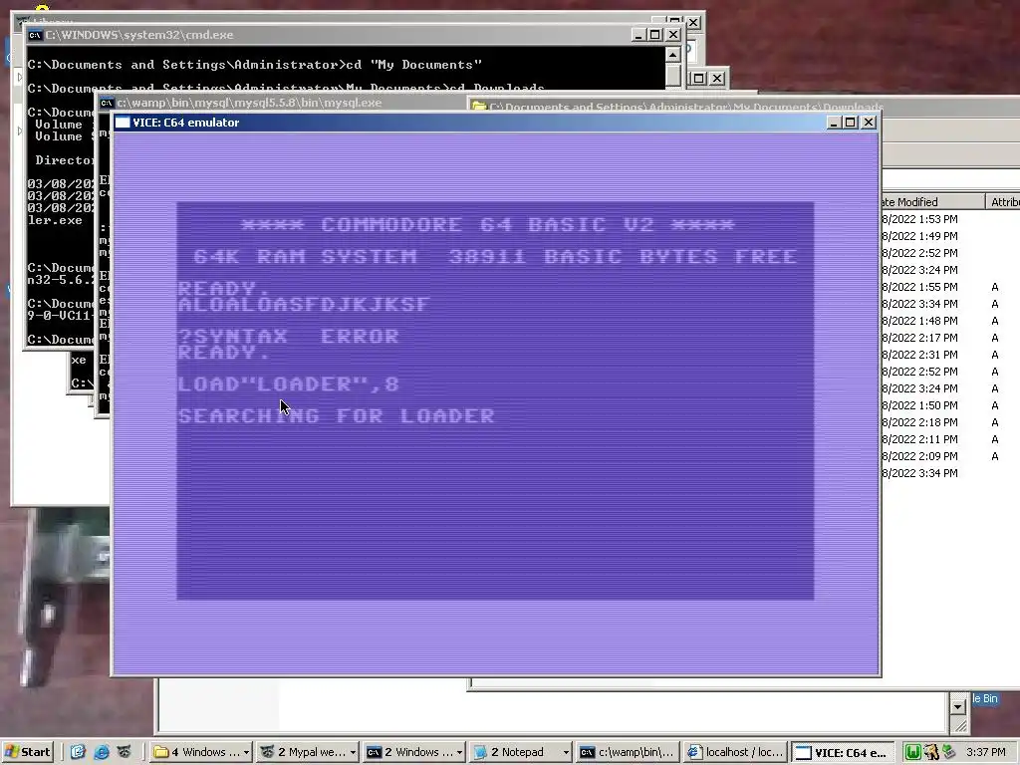Minimize the VICE C64 emulator window
The height and width of the screenshot is (765, 1020).
(x=834, y=123)
